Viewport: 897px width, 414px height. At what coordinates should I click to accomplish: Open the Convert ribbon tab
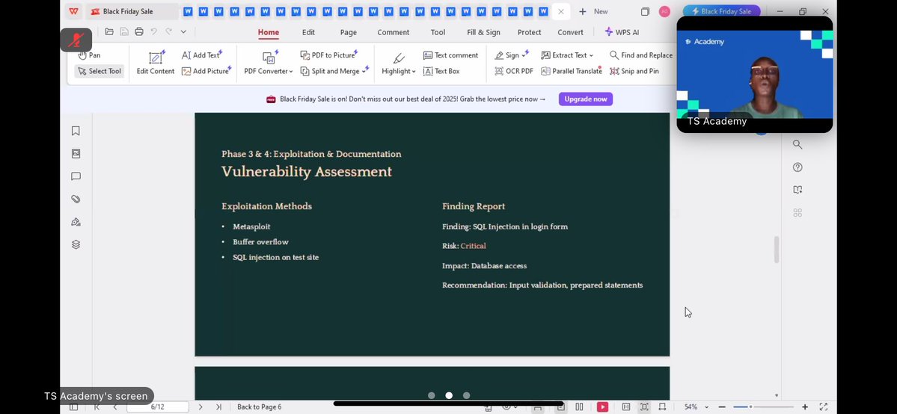[570, 33]
